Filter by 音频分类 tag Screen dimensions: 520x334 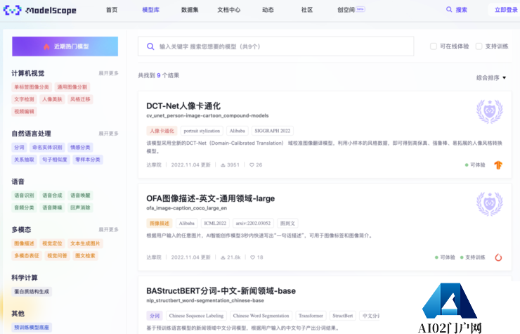(x=24, y=208)
